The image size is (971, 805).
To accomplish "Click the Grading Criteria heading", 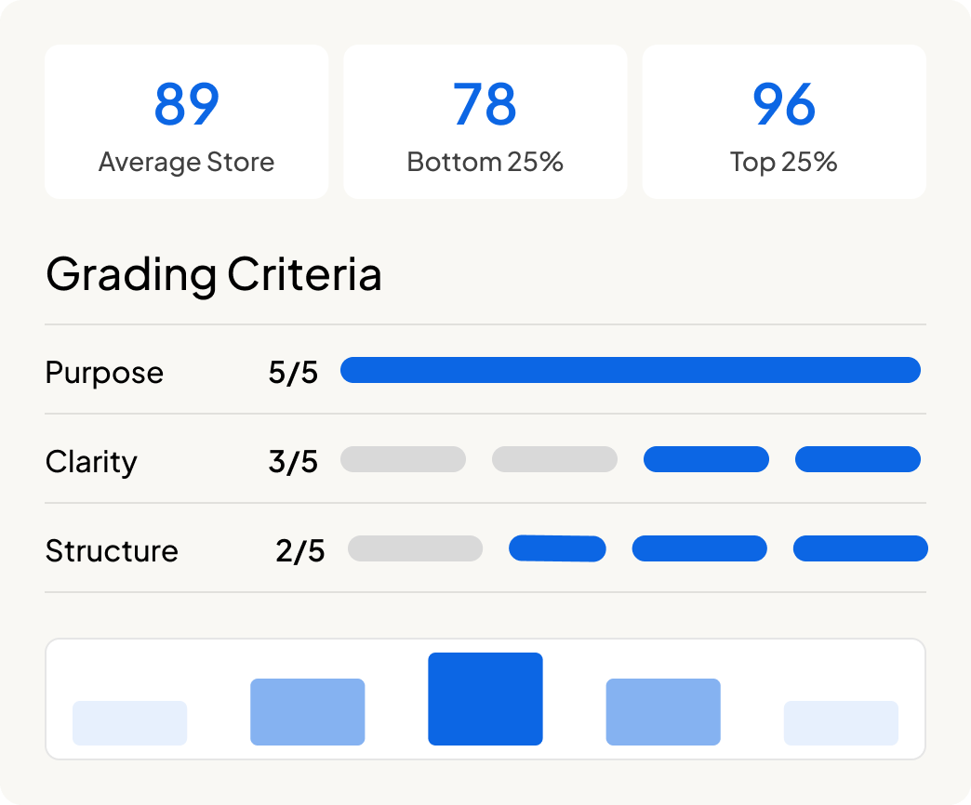I will coord(214,274).
